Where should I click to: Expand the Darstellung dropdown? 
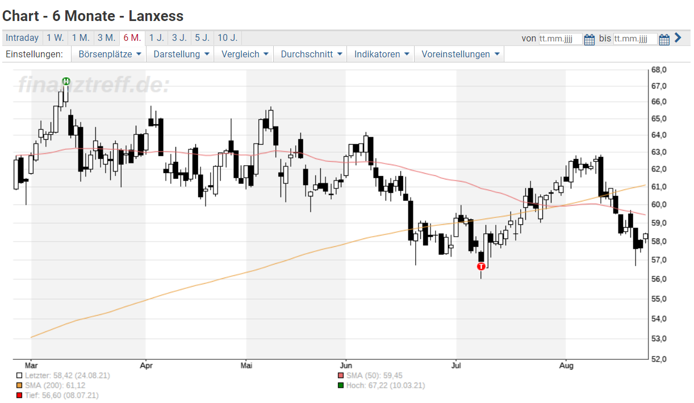pos(182,54)
